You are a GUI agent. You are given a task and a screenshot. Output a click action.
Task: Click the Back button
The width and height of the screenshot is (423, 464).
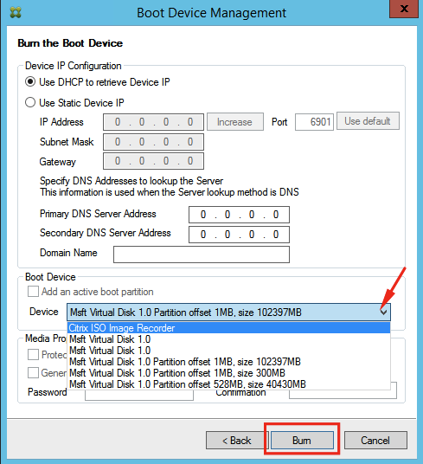(236, 441)
